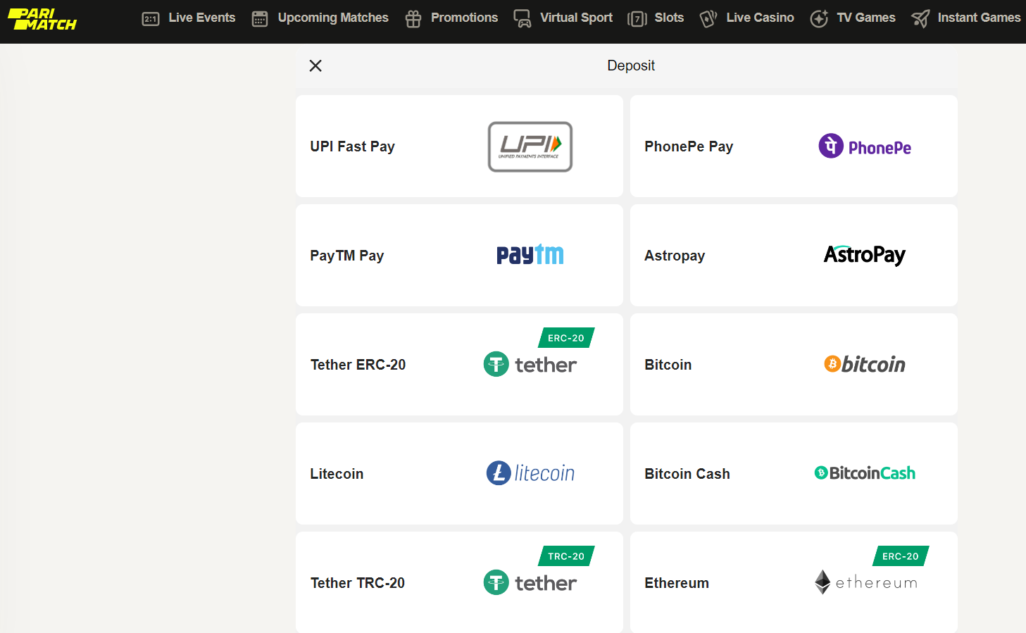Click the UPI logo icon

(x=530, y=146)
